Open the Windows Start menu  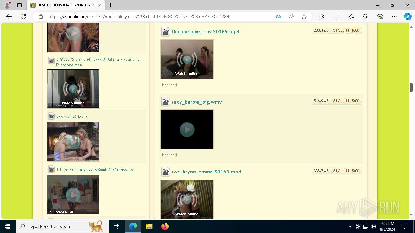(8, 227)
